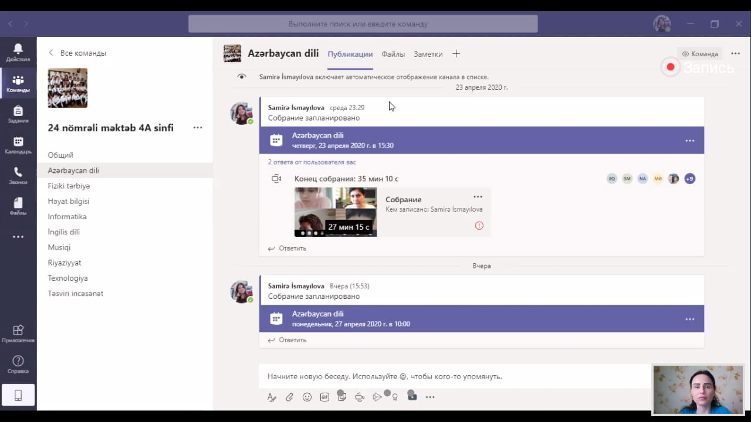Open more options for 24 nömrəli məktəb team
Image resolution: width=751 pixels, height=422 pixels.
tap(198, 128)
